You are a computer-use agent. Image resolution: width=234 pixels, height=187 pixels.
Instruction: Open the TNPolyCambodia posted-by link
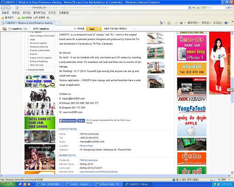89,160
